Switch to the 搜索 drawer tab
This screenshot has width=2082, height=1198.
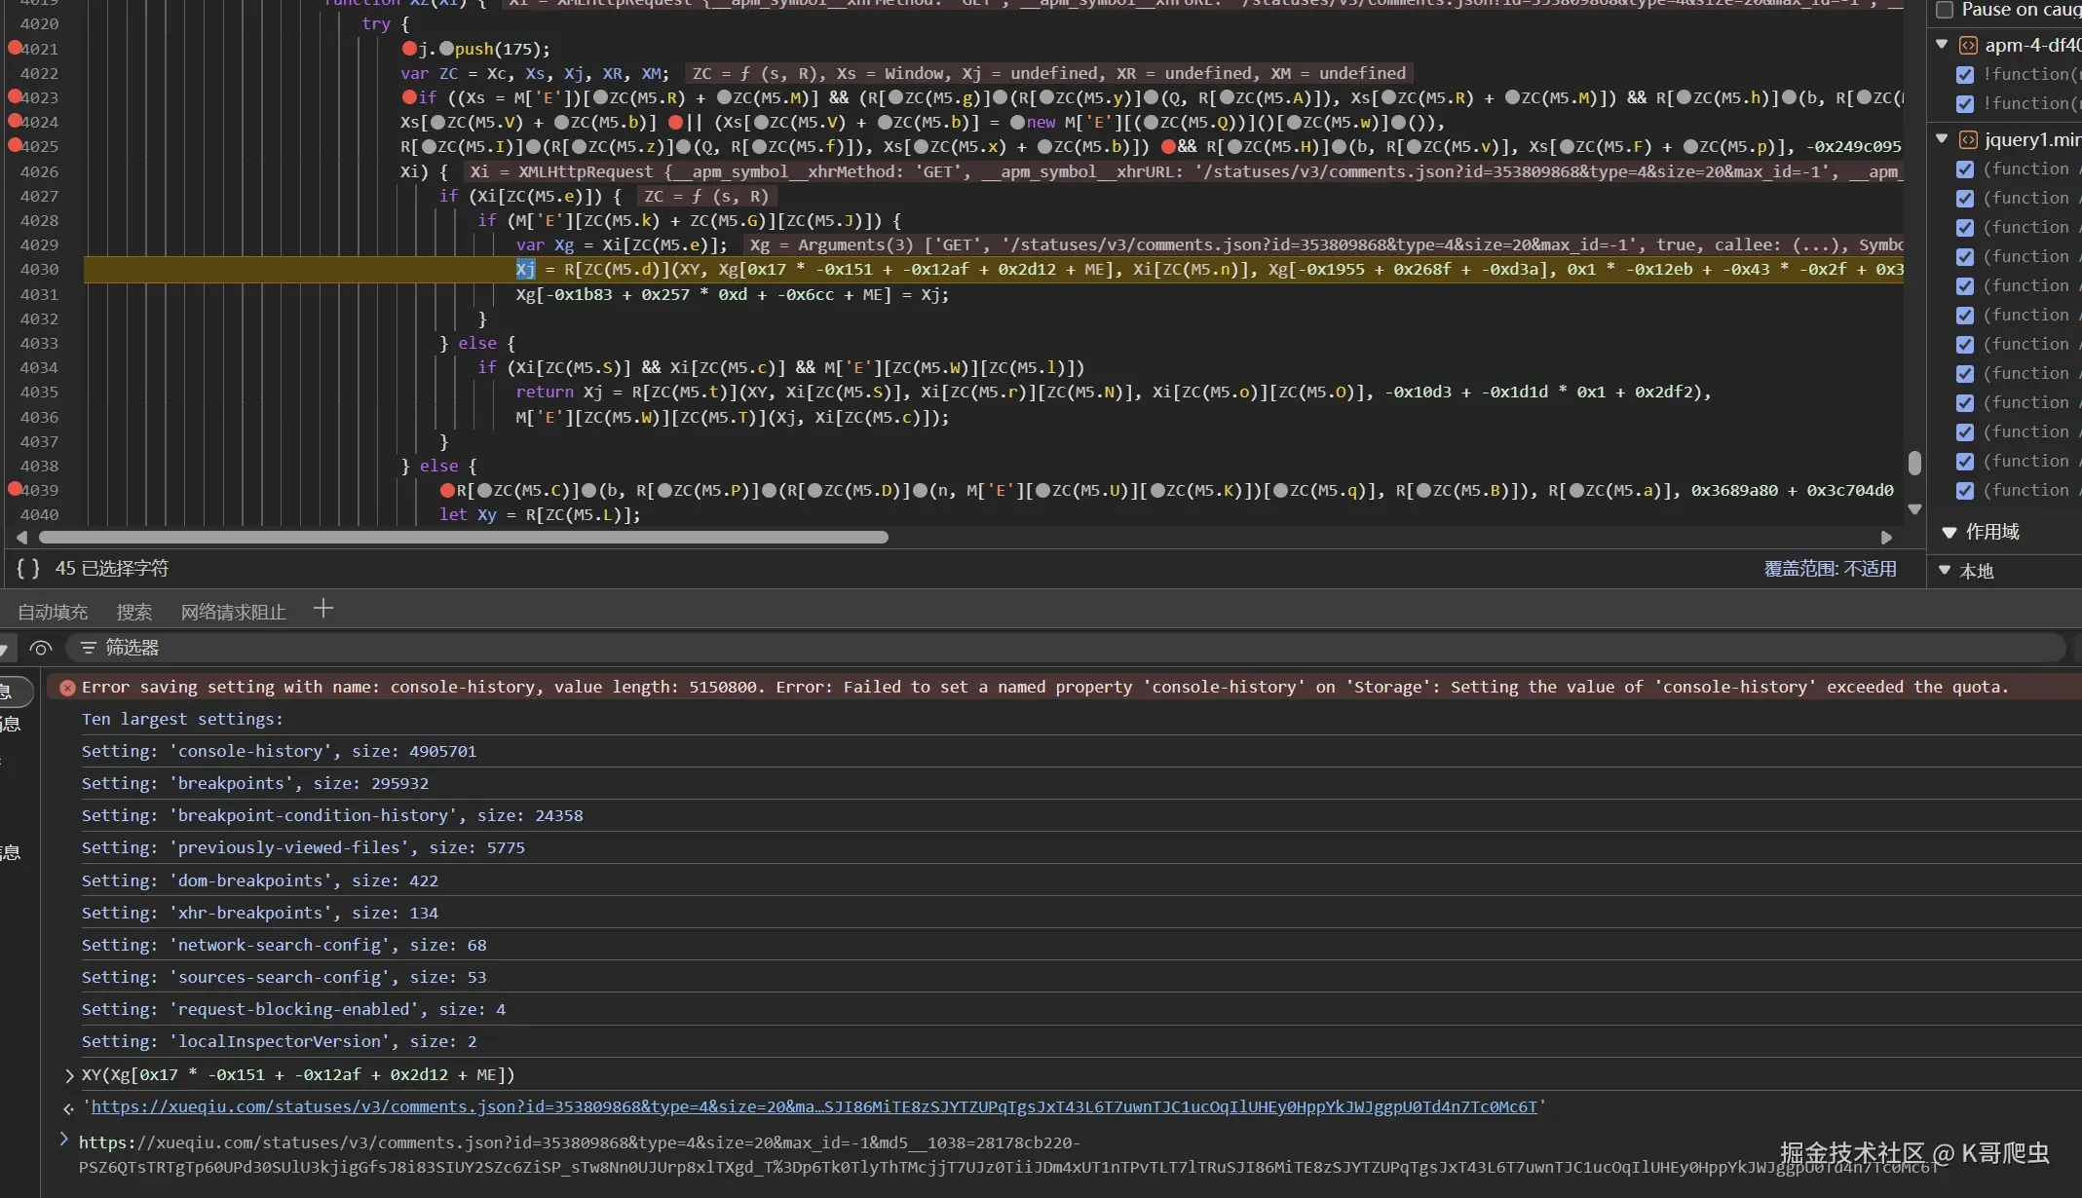[x=133, y=612]
